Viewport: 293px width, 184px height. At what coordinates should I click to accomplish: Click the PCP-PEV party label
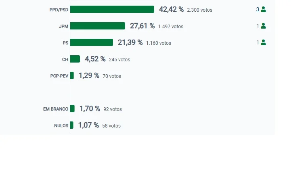click(x=59, y=76)
